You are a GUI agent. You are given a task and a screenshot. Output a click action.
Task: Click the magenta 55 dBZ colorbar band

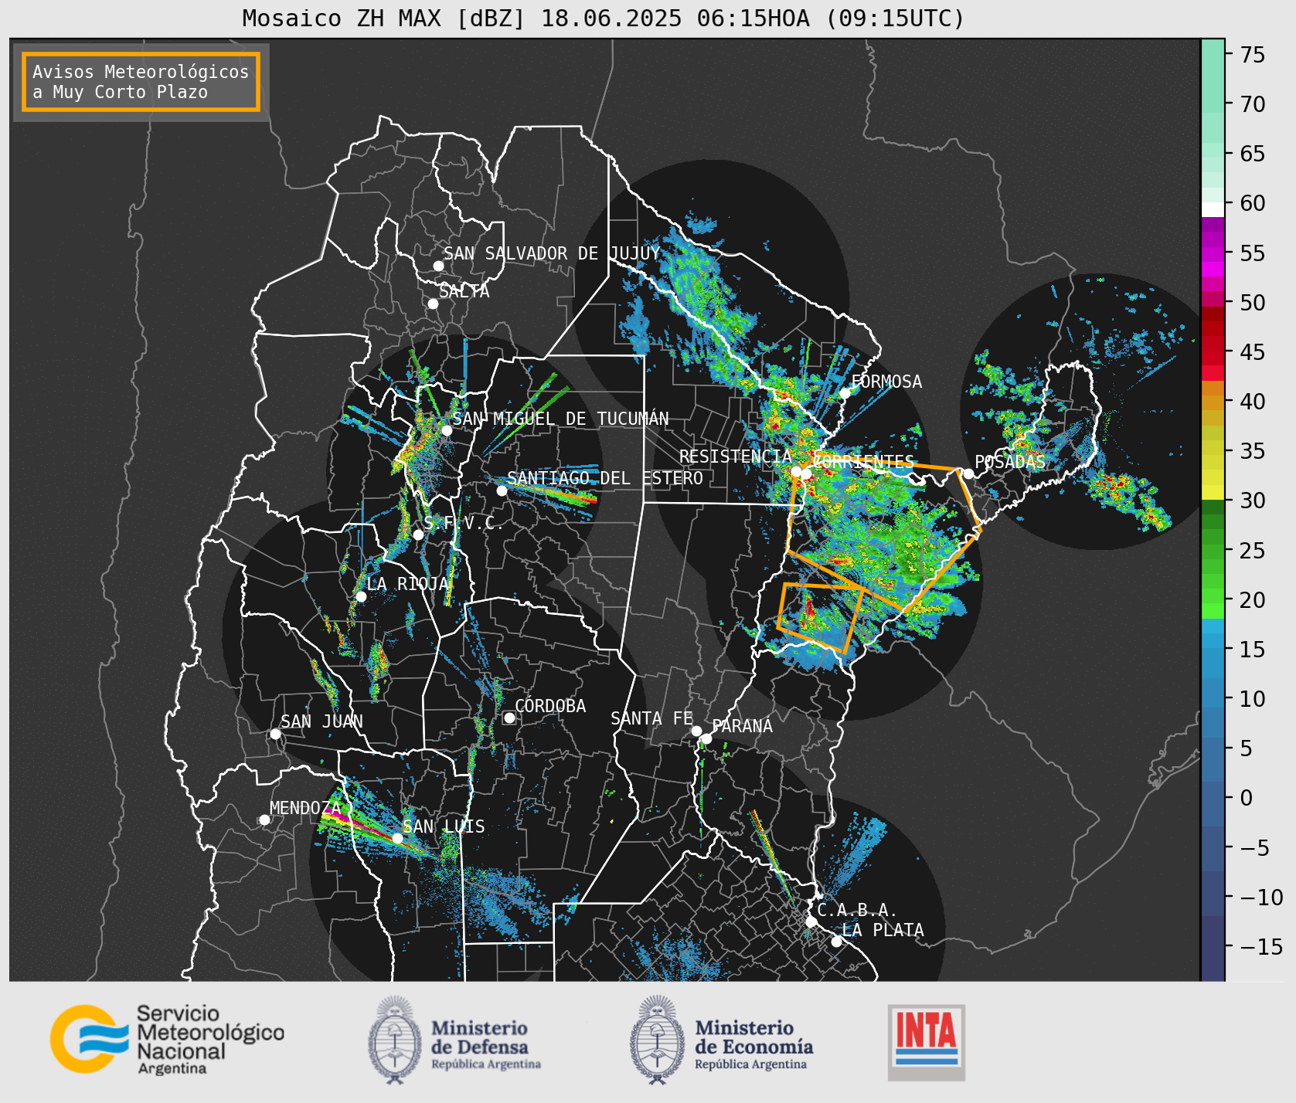click(1213, 253)
